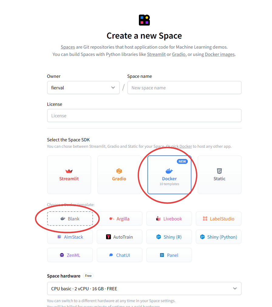This screenshot has width=272, height=307.
Task: Expand the Space hardware dropdown
Action: coord(144,288)
